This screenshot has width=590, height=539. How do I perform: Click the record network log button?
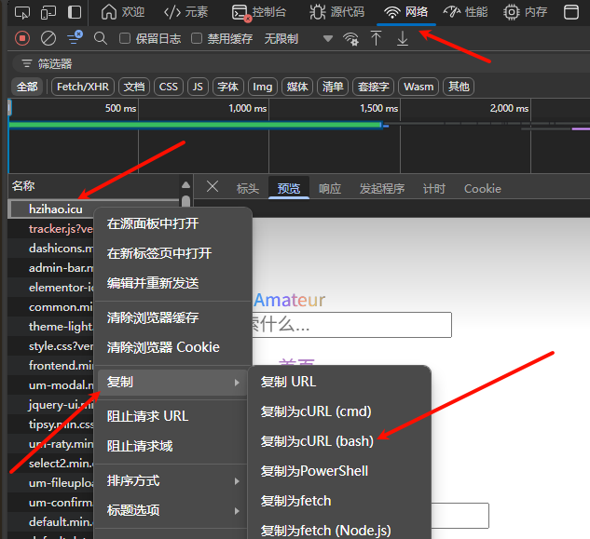coord(22,38)
